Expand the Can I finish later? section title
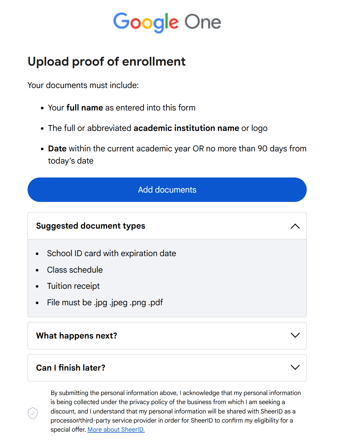Viewport: 342px width, 443px height. pyautogui.click(x=71, y=368)
